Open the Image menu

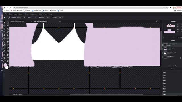[x=15, y=14]
